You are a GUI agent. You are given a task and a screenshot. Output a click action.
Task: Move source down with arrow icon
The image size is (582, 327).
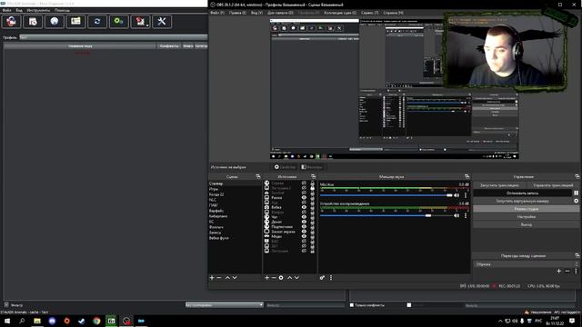pyautogui.click(x=296, y=278)
